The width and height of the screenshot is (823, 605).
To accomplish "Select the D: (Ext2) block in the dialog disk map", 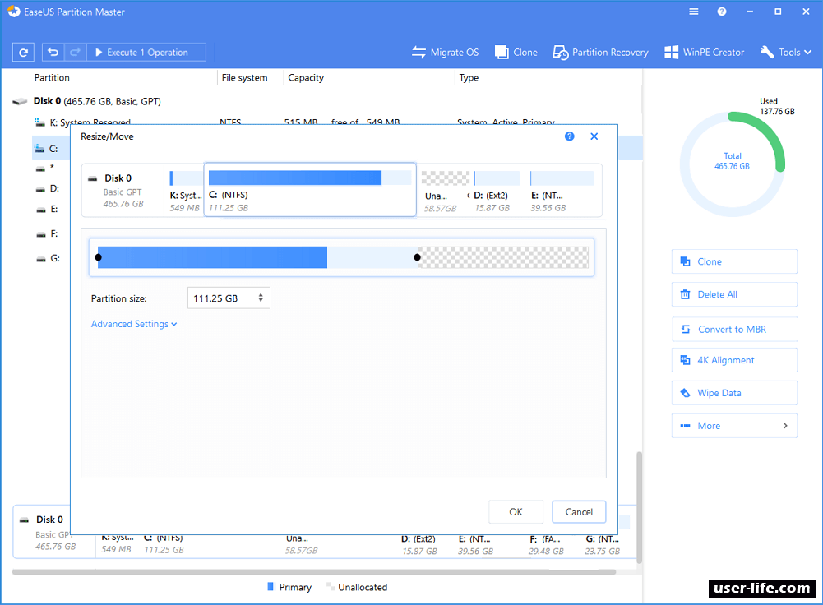I will 496,191.
